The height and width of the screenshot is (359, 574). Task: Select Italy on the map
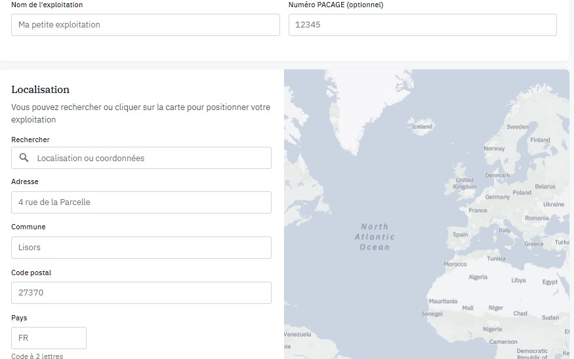coord(504,230)
